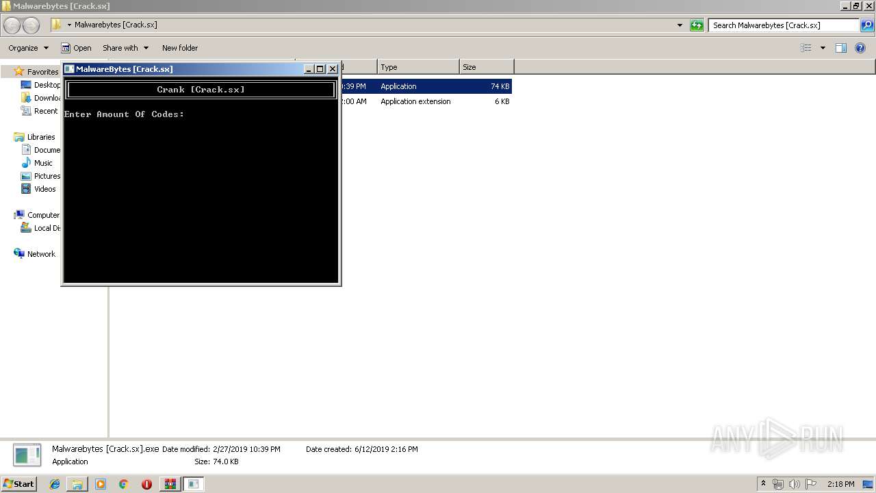Open Opera browser from the taskbar
This screenshot has height=493, width=876.
pos(146,484)
